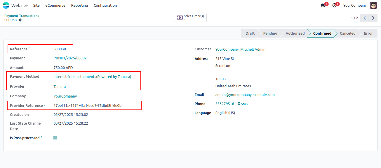Select the Canceled status stage
The height and width of the screenshot is (168, 381).
(347, 33)
